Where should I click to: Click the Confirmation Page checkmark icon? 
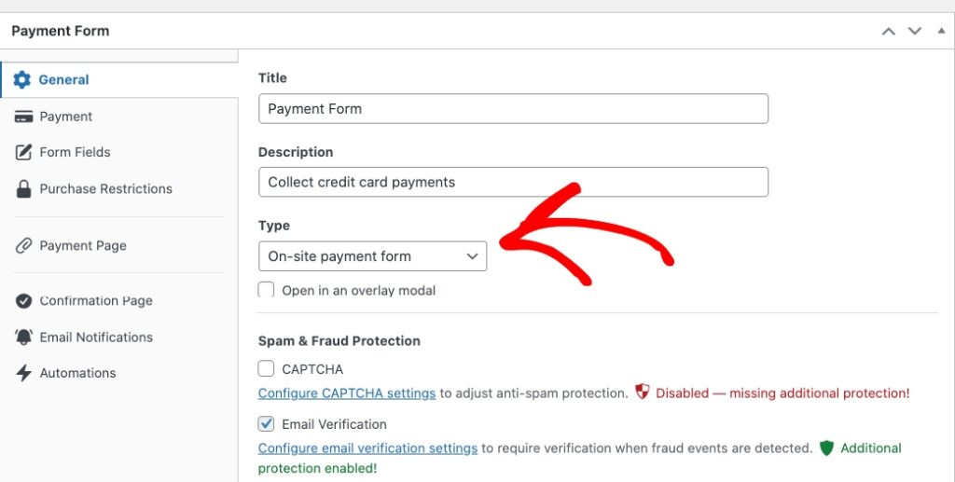[23, 301]
